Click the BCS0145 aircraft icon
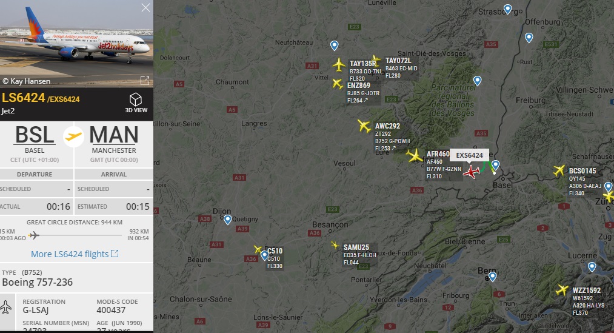The width and height of the screenshot is (614, 333). coord(559,170)
